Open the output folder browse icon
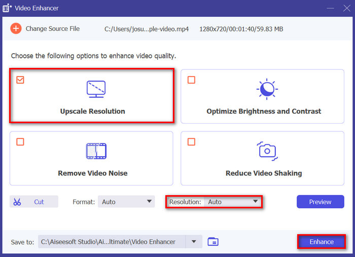355x257 pixels. tap(213, 242)
